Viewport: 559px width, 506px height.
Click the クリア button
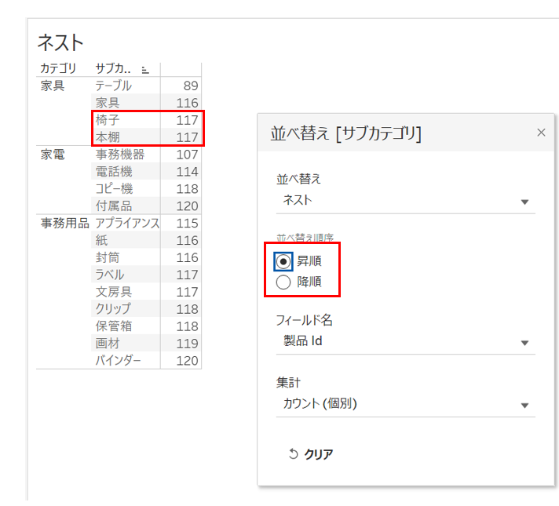click(311, 454)
